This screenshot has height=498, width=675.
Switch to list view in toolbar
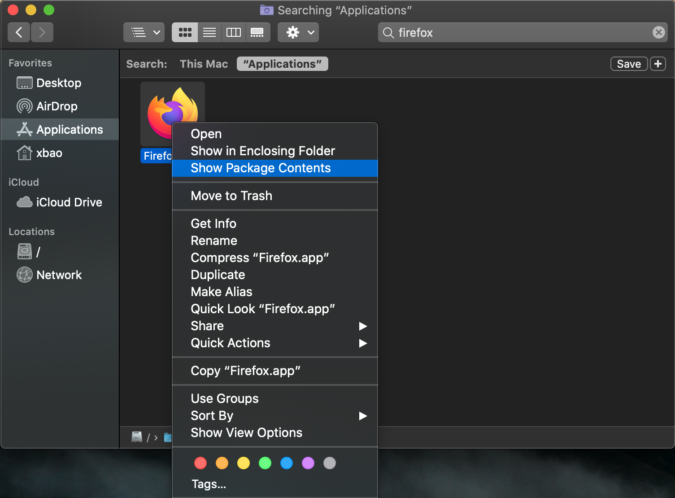click(209, 32)
